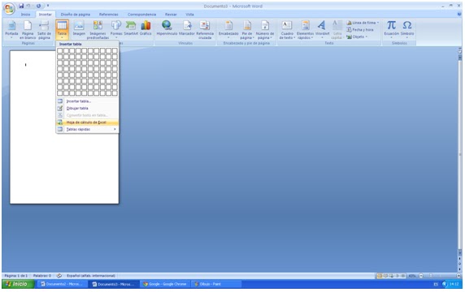The height and width of the screenshot is (292, 465).
Task: Open the Formas shapes gallery
Action: pos(116,29)
